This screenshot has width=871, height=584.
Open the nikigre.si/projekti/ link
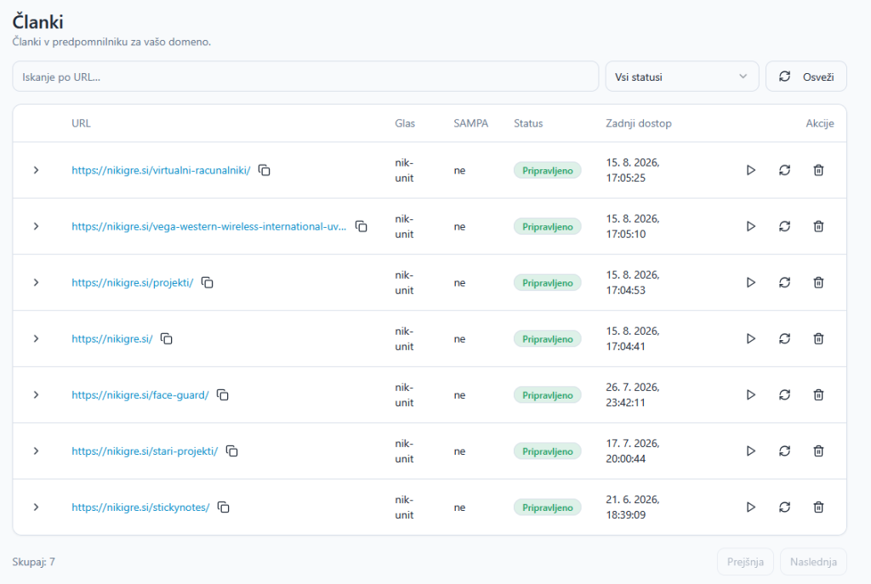[x=132, y=282]
